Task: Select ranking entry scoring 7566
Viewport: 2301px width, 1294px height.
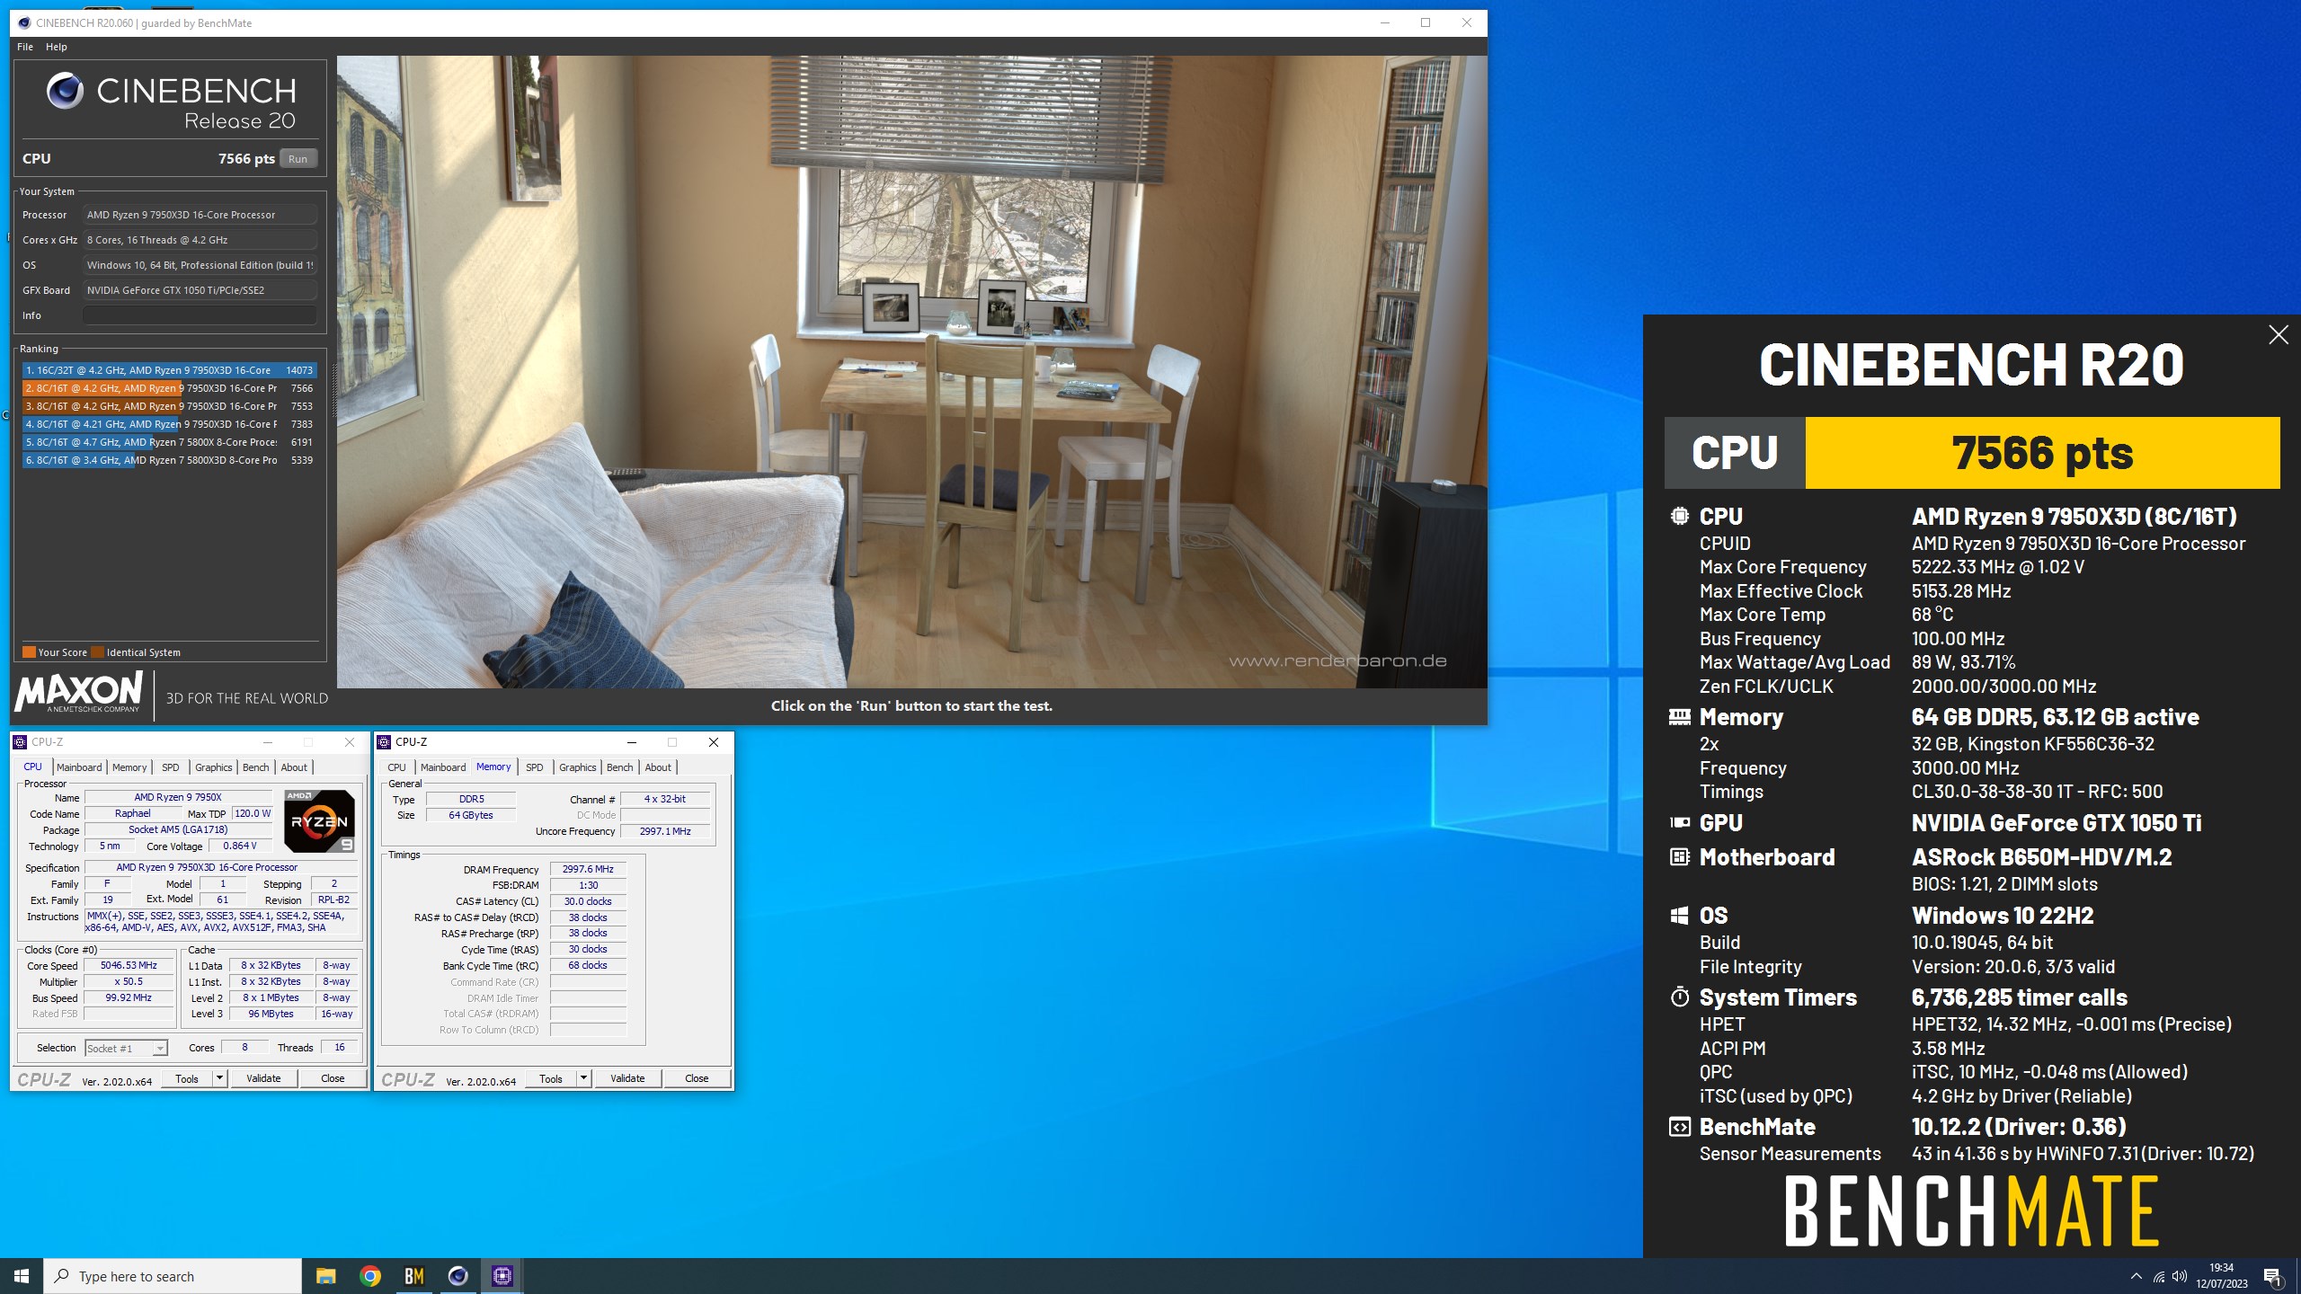Action: pyautogui.click(x=170, y=388)
